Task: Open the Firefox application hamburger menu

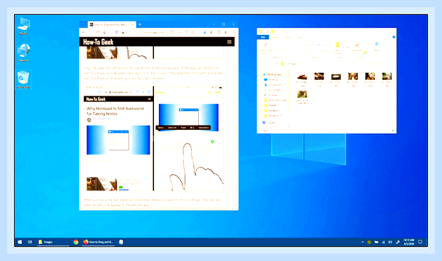Action: coord(234,32)
